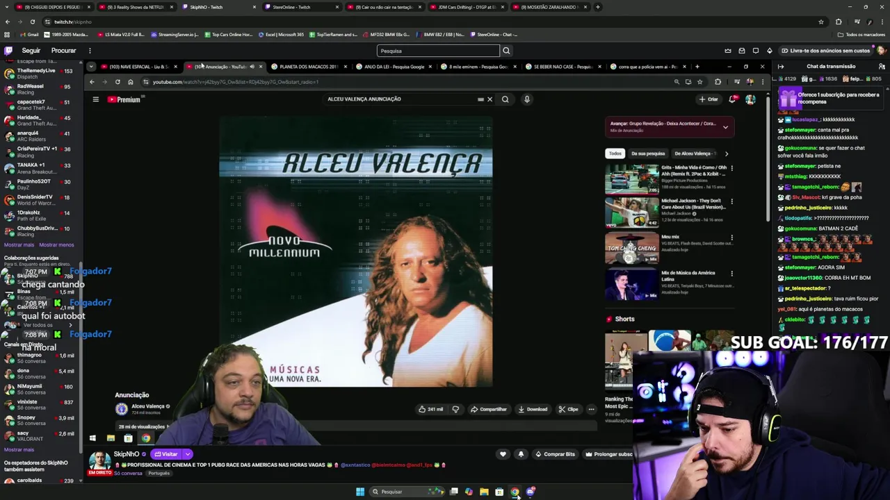Expand the Avançar up-next mix panel
This screenshot has height=500, width=890.
click(725, 127)
